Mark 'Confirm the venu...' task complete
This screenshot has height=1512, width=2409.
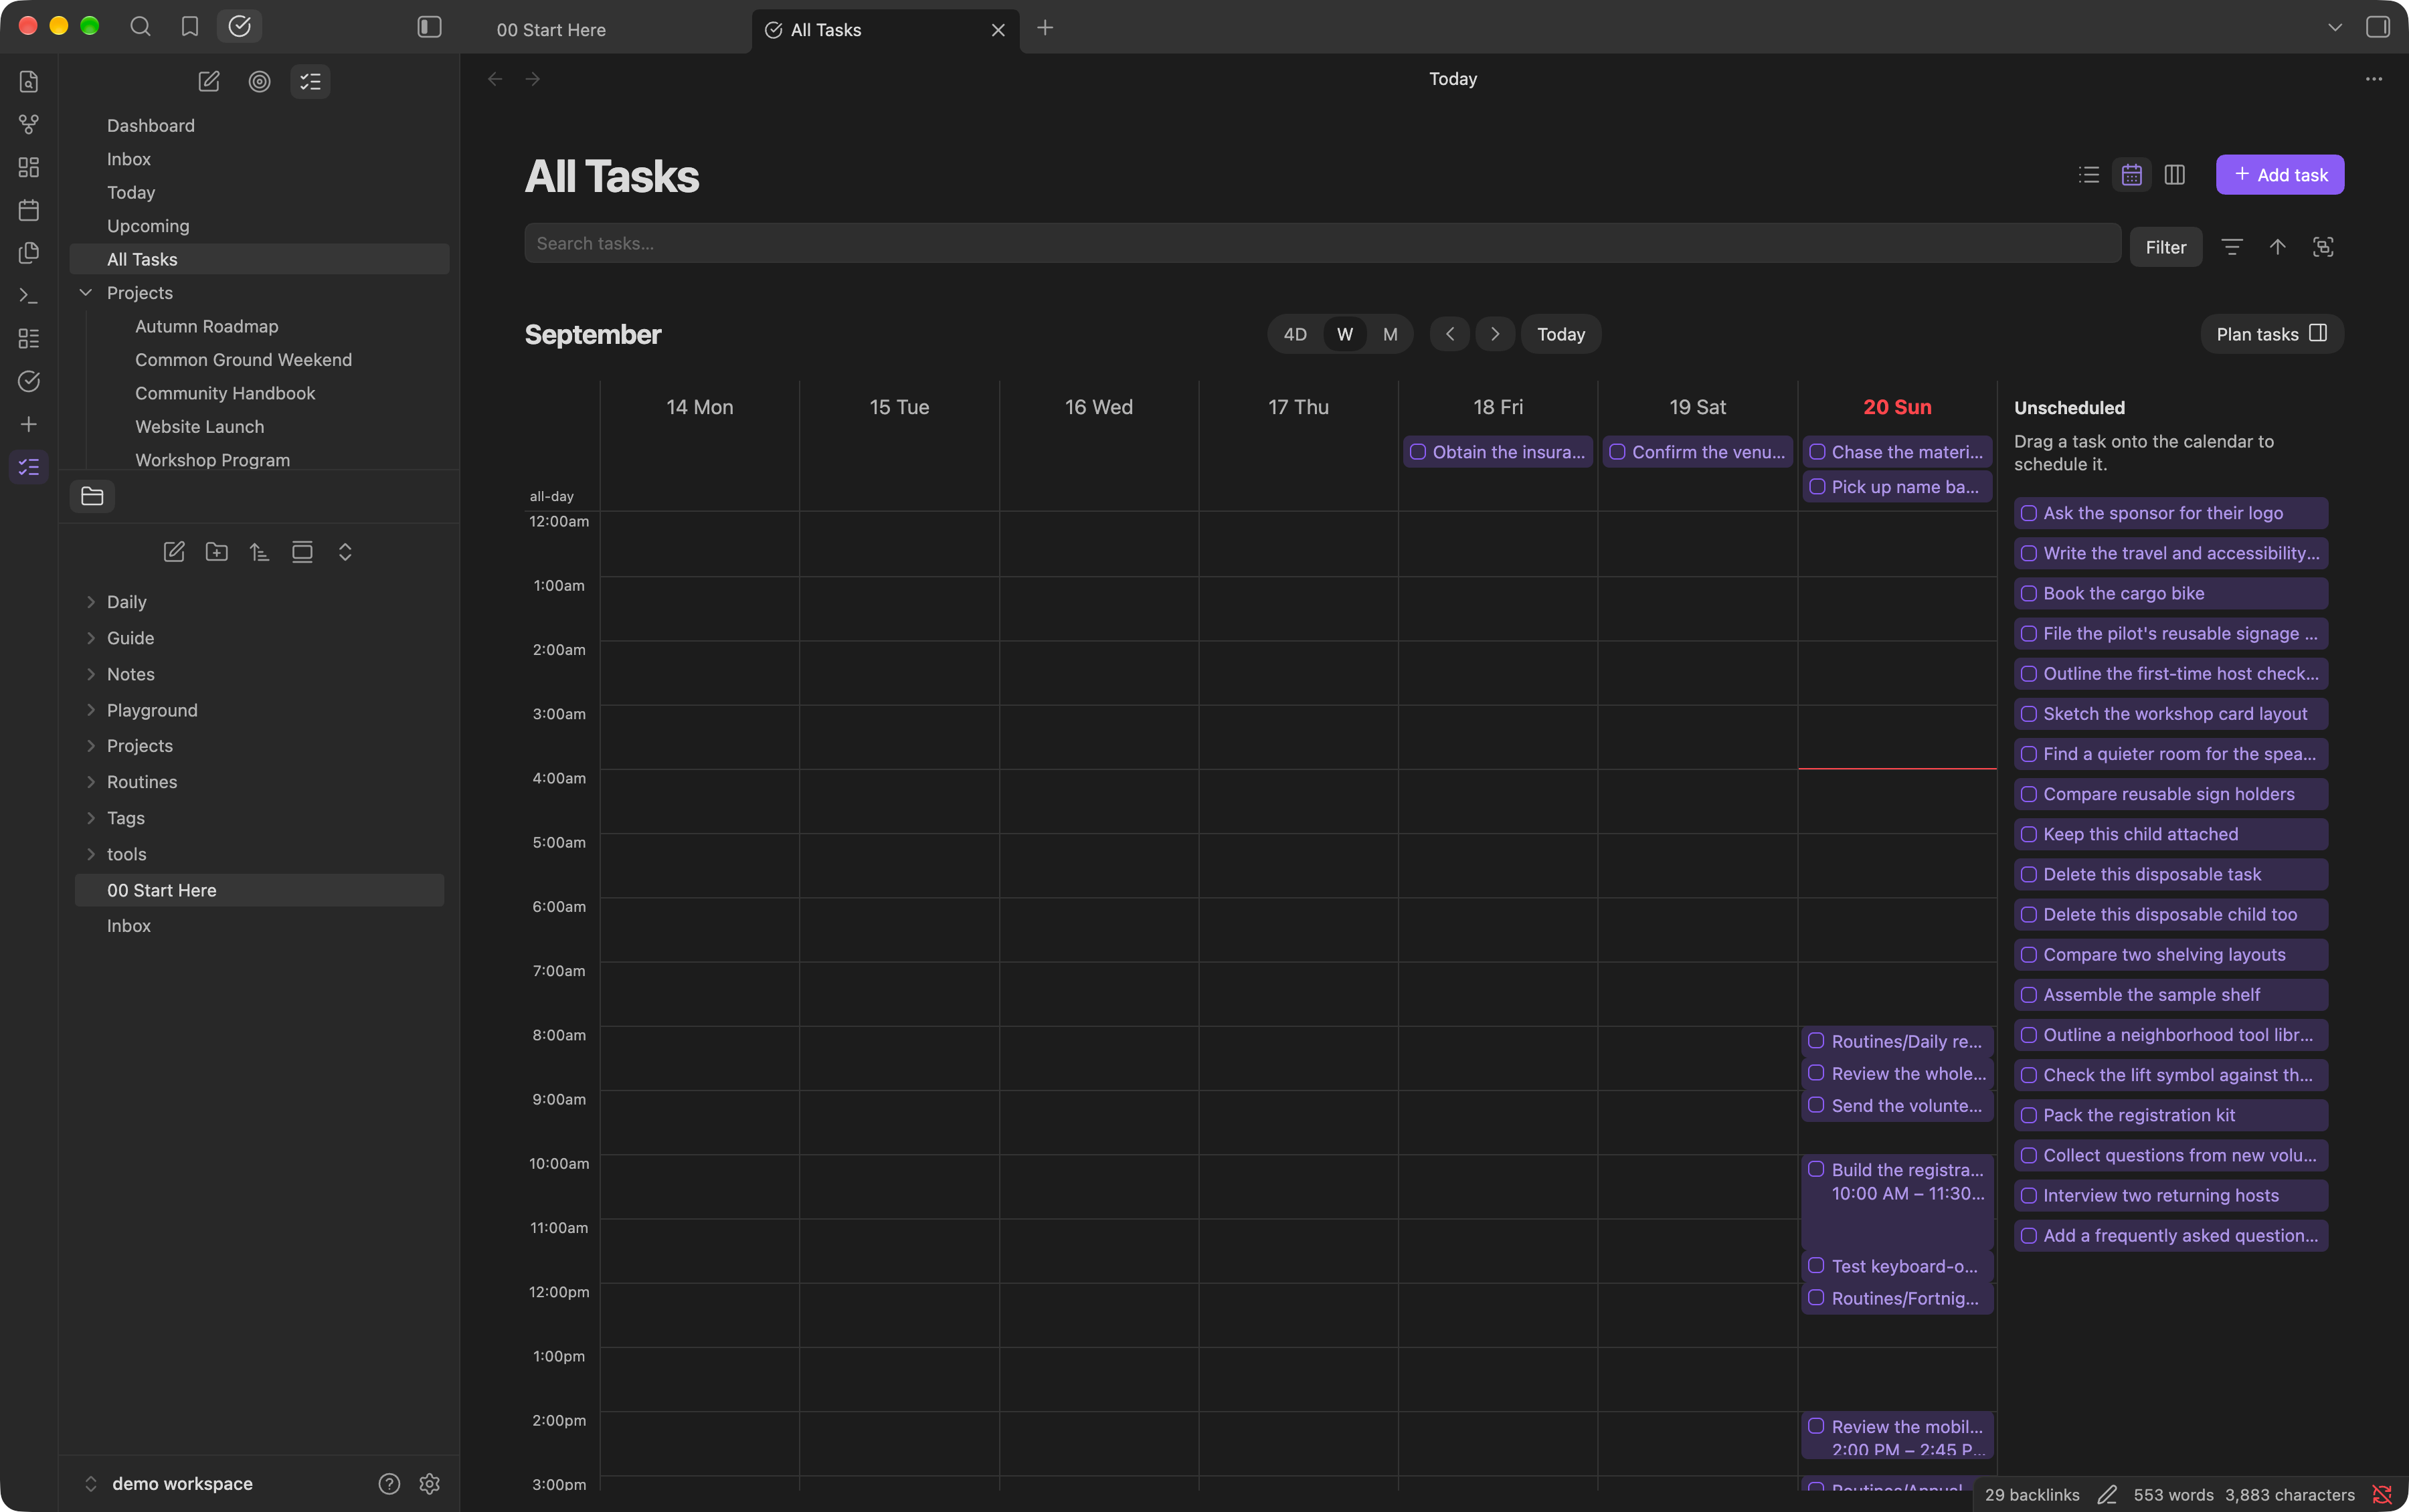[x=1617, y=452]
